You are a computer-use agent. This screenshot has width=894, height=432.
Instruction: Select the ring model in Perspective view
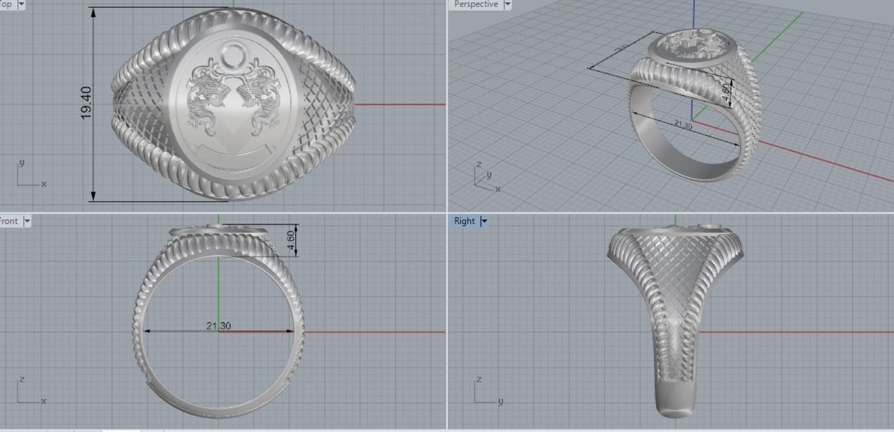(694, 105)
